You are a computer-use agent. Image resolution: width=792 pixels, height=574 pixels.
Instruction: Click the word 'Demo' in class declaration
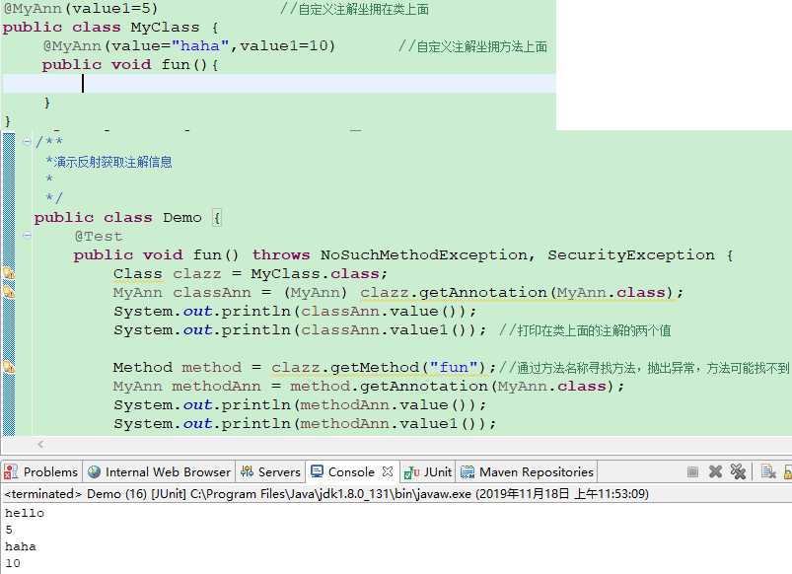coord(181,218)
